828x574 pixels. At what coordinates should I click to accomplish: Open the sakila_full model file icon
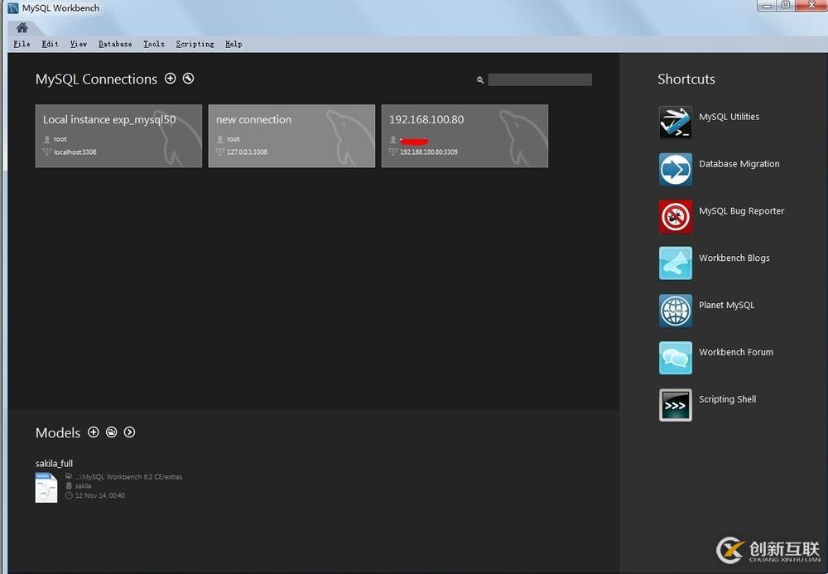[x=46, y=487]
